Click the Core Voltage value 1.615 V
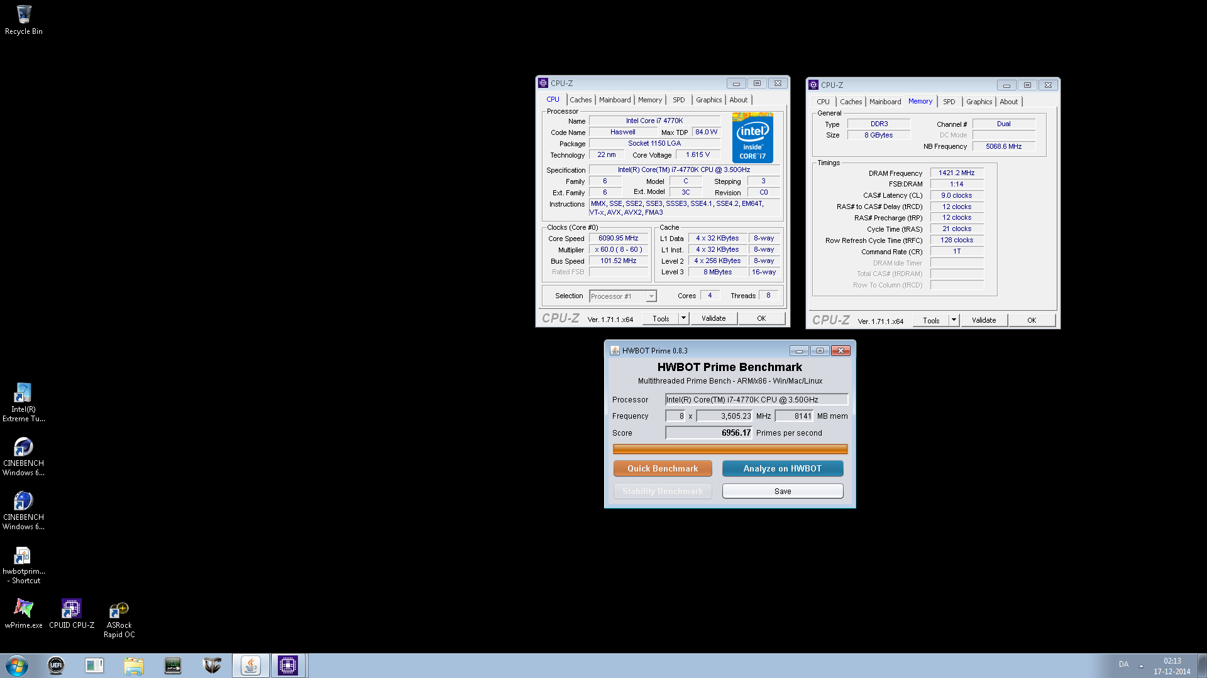Viewport: 1207px width, 678px height. [697, 154]
